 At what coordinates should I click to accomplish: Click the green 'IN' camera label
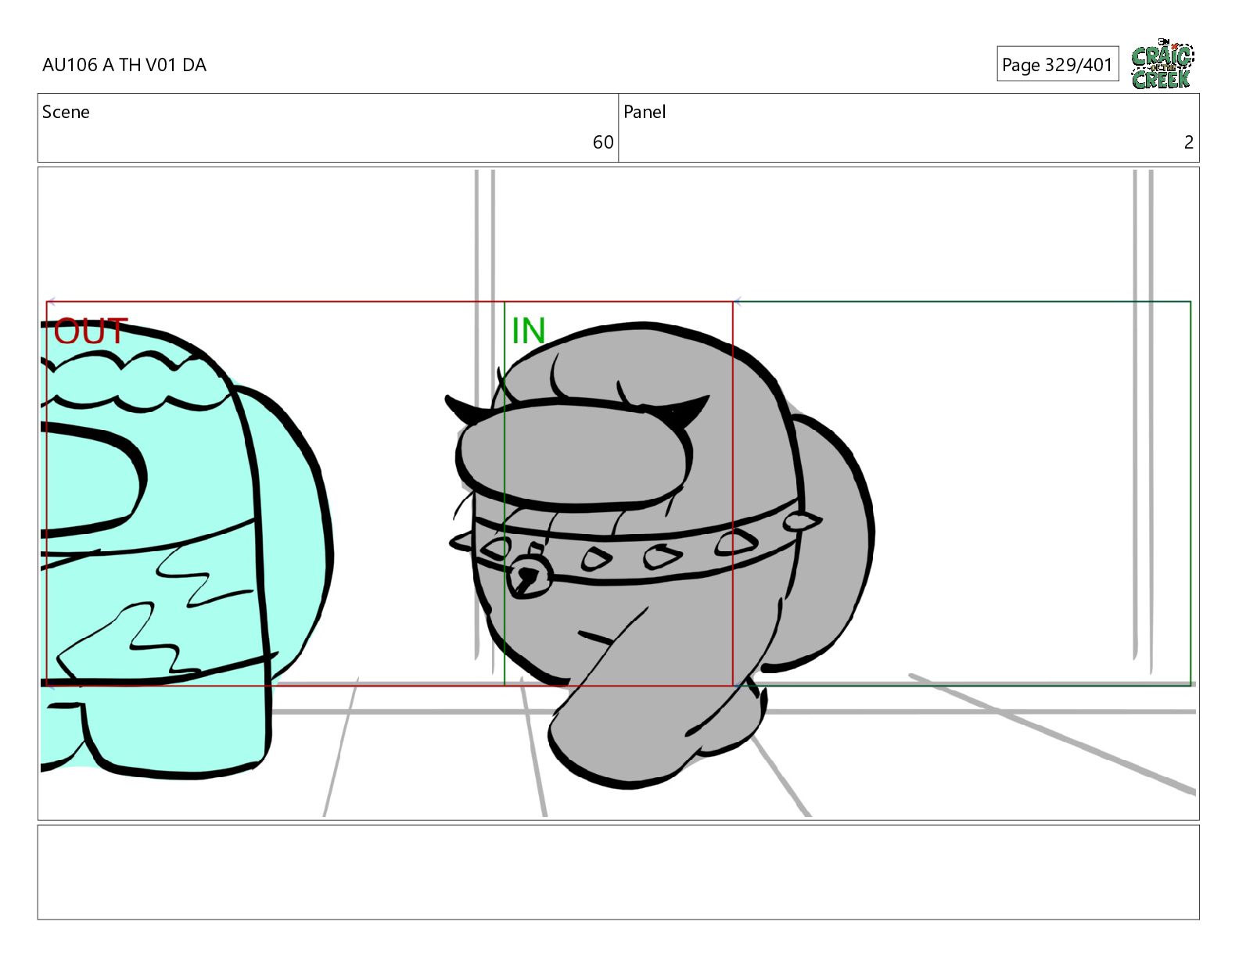click(528, 332)
